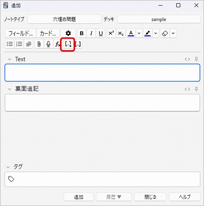Collapse the Text field section
This screenshot has width=204, height=206.
[9, 59]
